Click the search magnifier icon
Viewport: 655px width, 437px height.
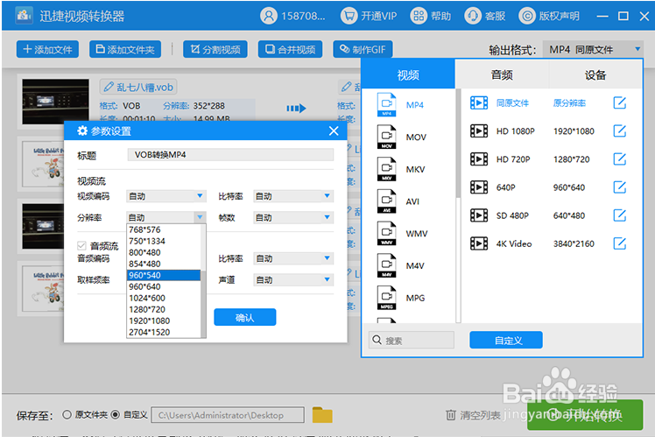[x=377, y=340]
